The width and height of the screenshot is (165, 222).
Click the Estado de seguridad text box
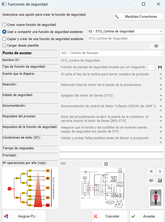coord(109,97)
